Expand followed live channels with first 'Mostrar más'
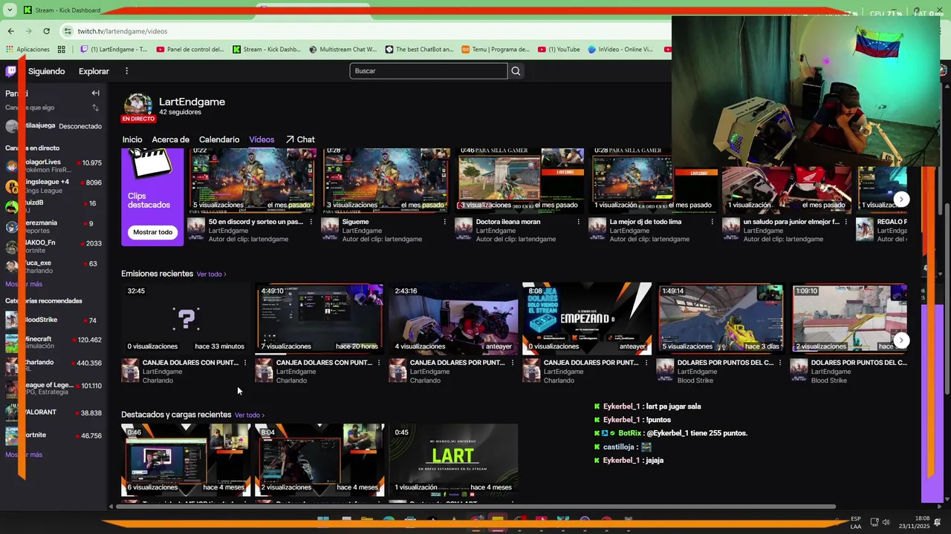Image resolution: width=951 pixels, height=534 pixels. coord(24,284)
